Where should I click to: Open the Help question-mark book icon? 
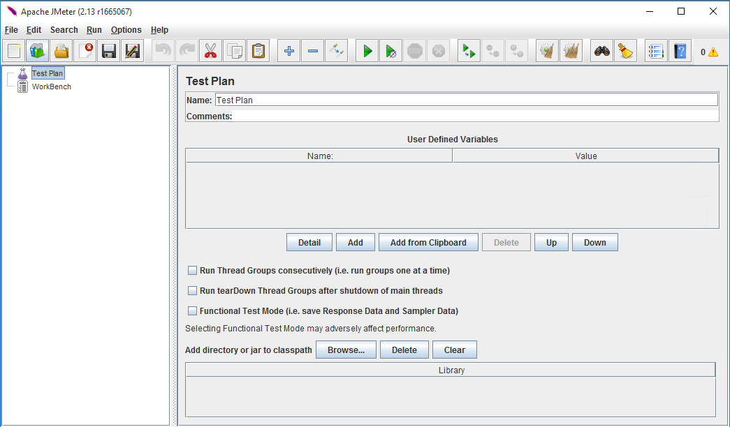click(x=680, y=51)
